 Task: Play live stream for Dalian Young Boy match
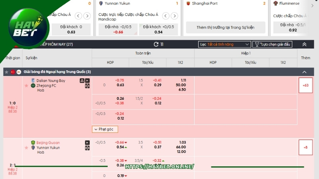(87, 81)
